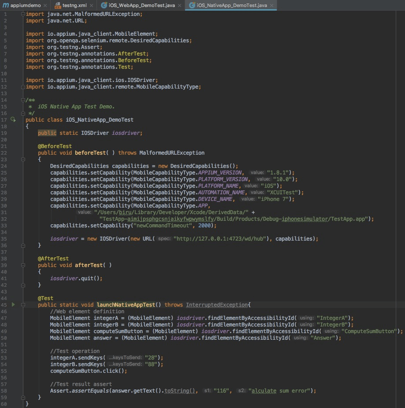Switch to the testng.xml tab

(74, 5)
